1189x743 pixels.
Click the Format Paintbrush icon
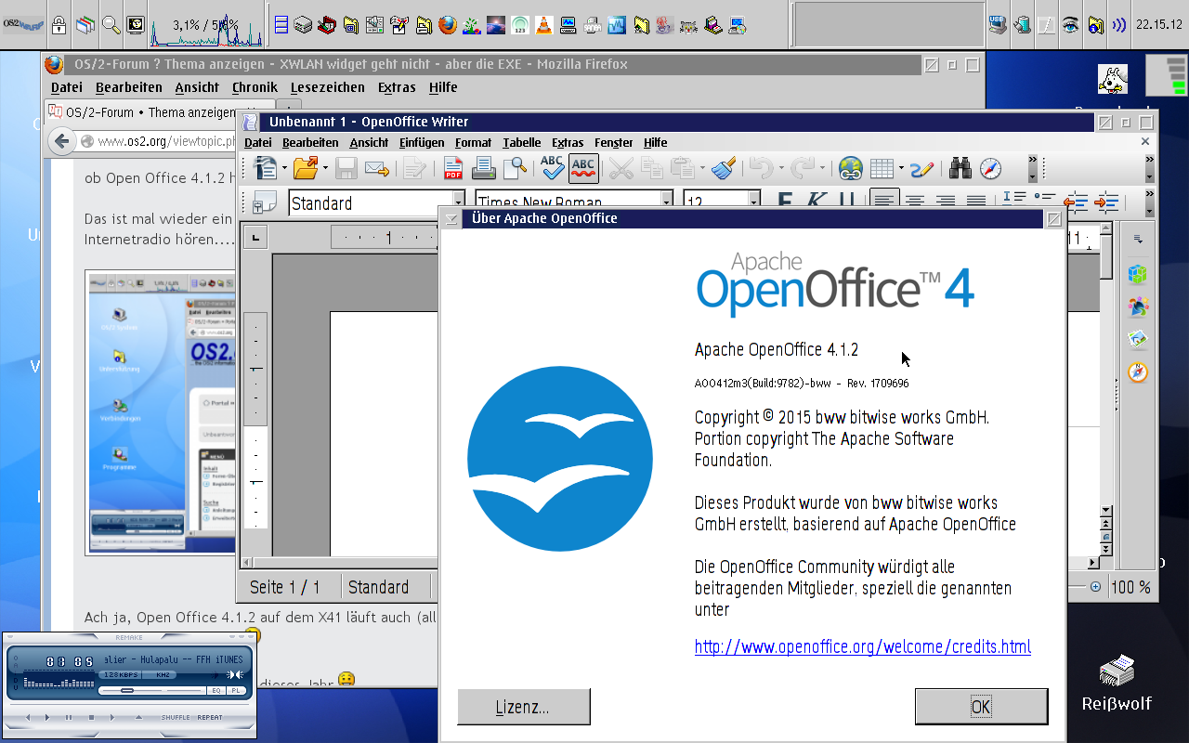725,168
